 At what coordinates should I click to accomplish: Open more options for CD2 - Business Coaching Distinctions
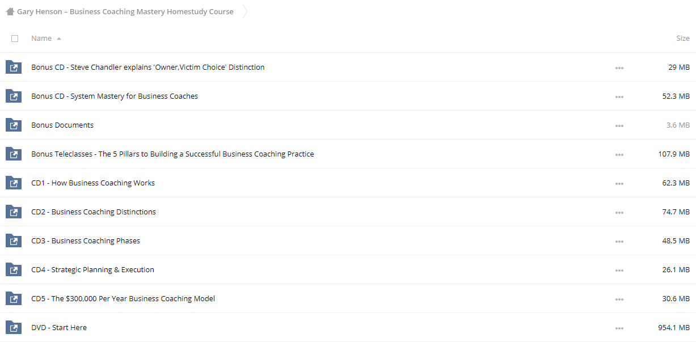click(619, 212)
